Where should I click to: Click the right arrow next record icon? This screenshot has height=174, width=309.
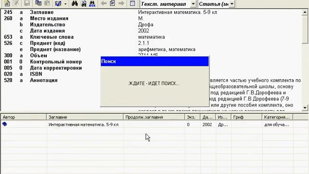coord(121,3)
